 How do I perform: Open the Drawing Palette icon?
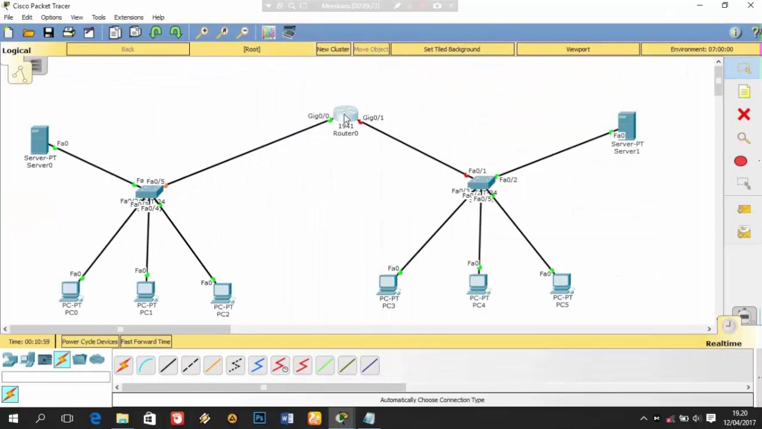[268, 33]
